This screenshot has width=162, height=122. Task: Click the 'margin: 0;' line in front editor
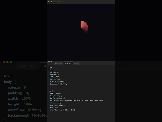(54, 72)
